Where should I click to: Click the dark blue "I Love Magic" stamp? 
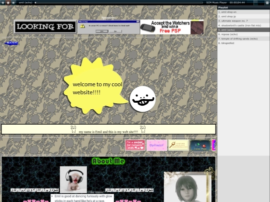pyautogui.click(x=200, y=145)
